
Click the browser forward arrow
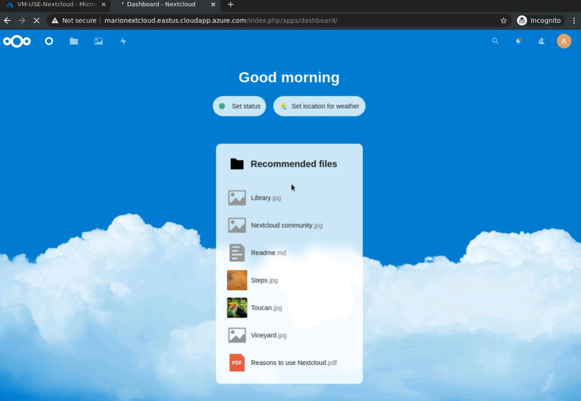[22, 20]
